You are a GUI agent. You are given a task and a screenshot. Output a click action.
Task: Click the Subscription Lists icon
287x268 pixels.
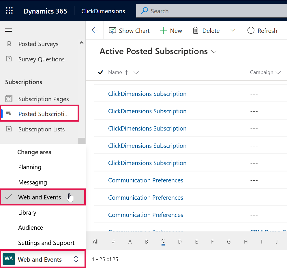coord(9,129)
